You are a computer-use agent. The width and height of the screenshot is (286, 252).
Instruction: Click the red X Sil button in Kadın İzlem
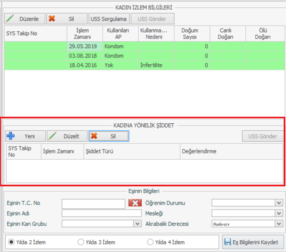pyautogui.click(x=67, y=19)
